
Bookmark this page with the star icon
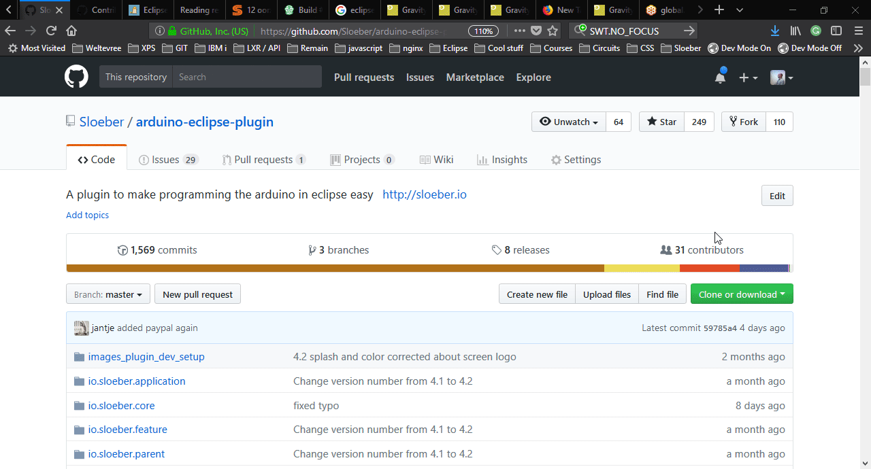[553, 31]
